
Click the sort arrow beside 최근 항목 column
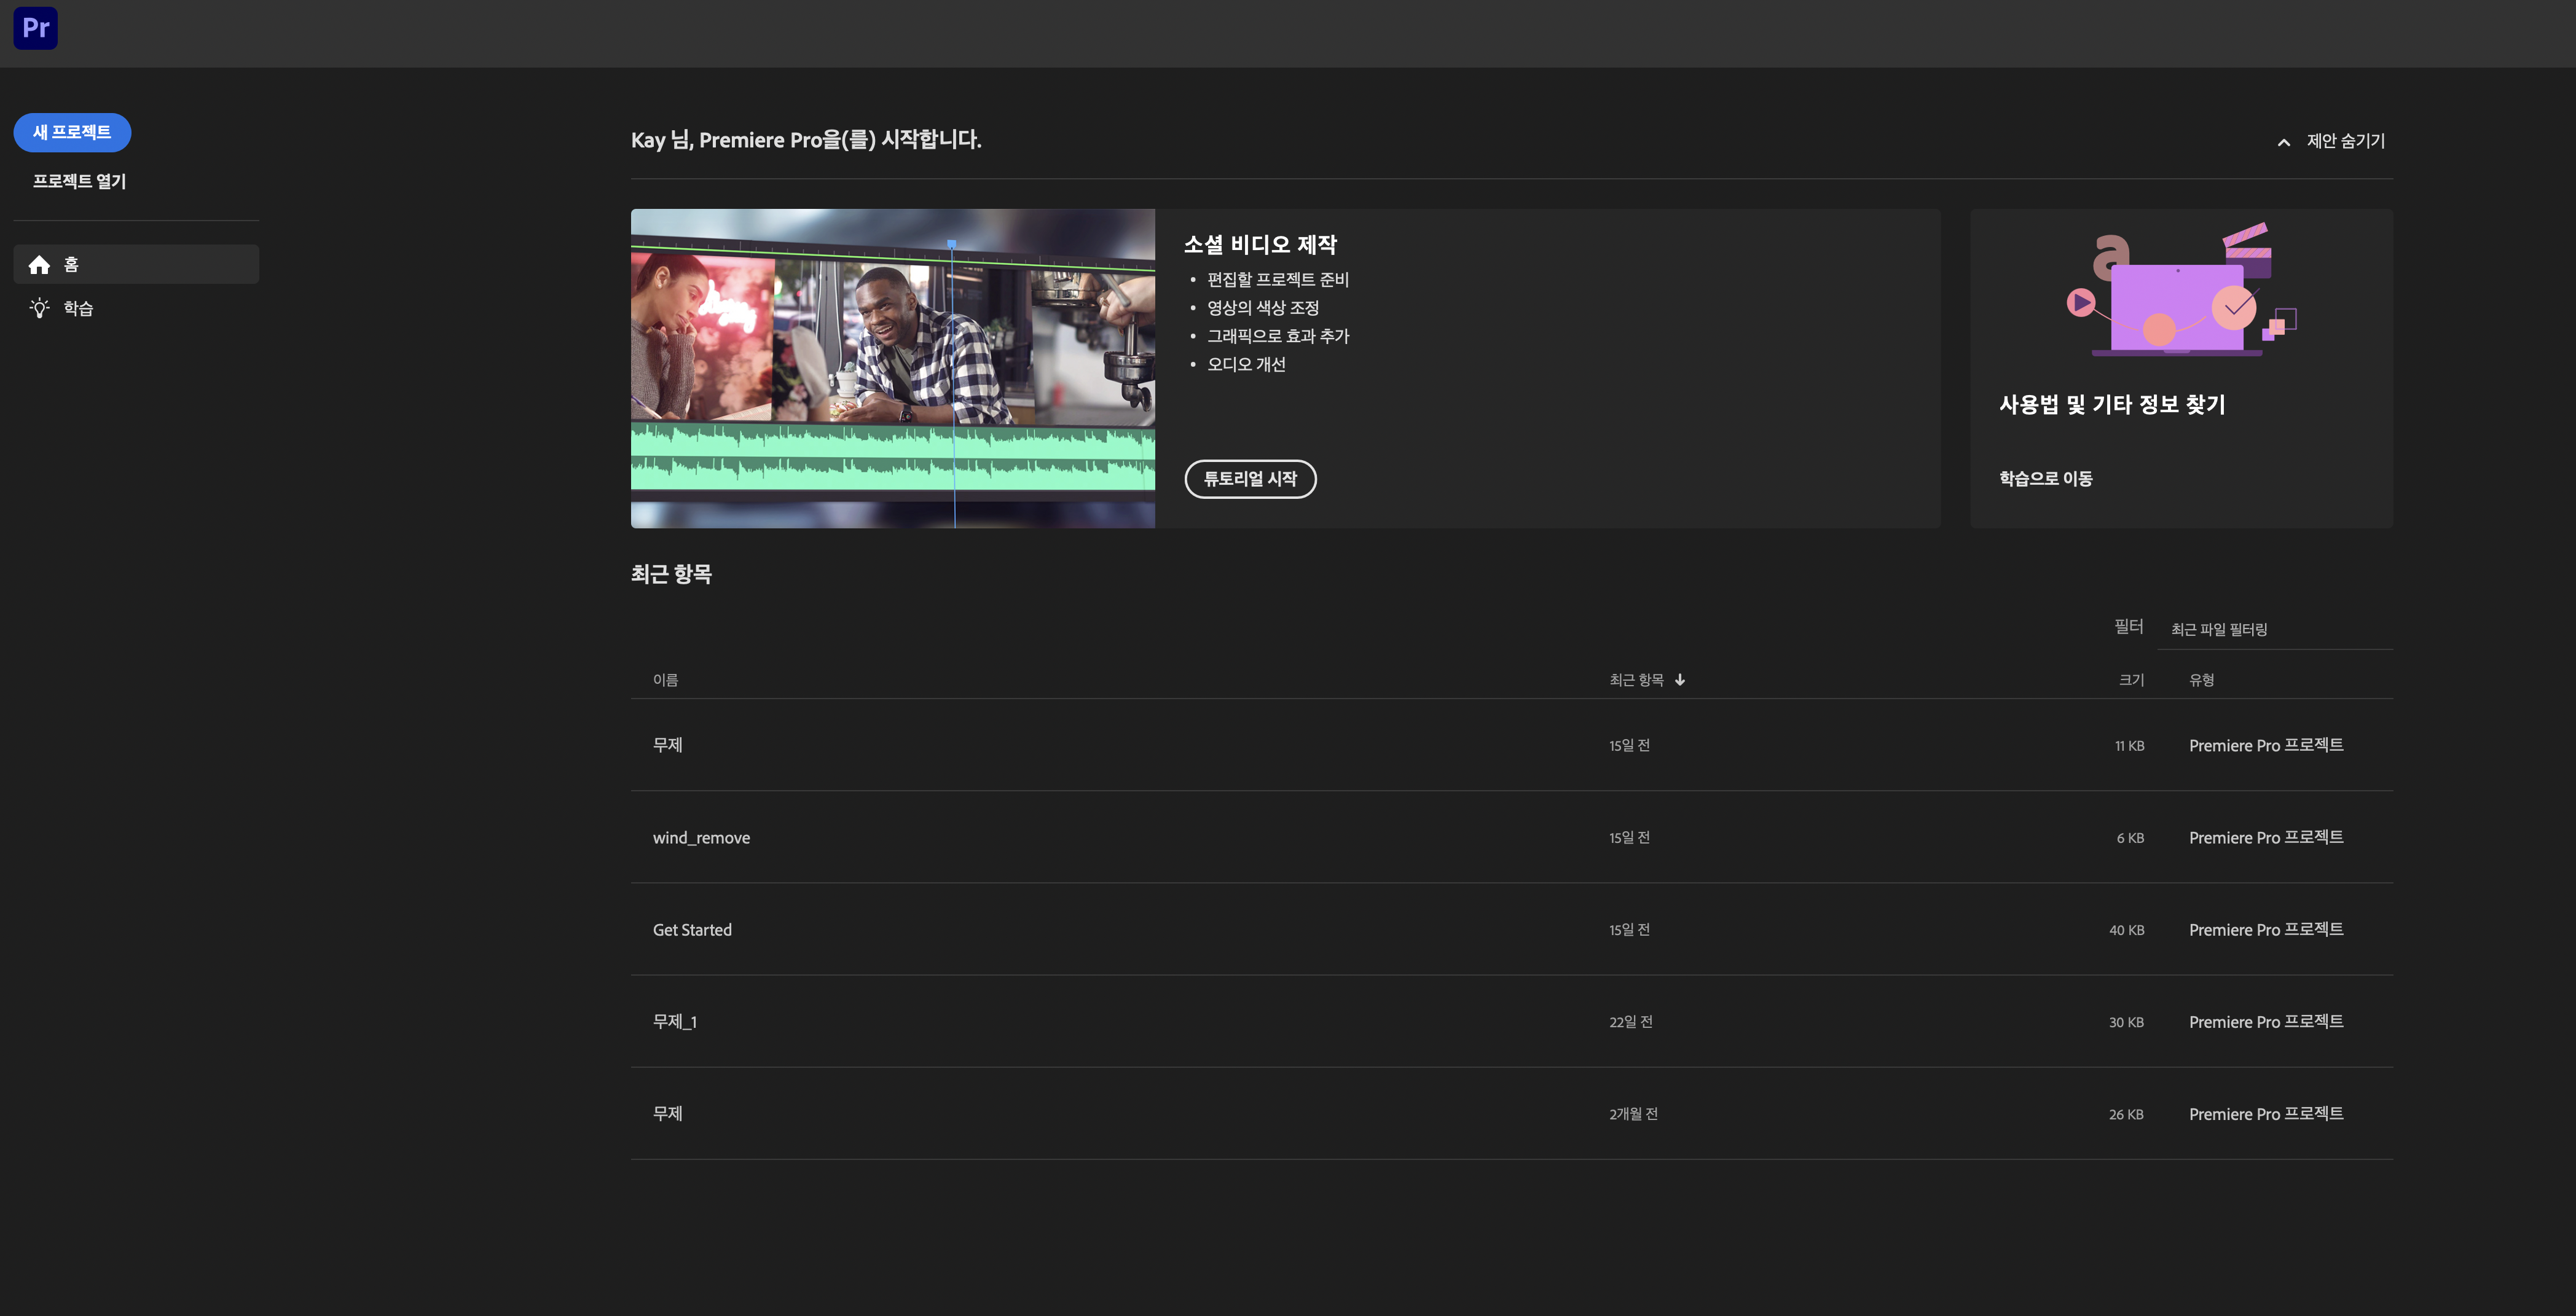point(1680,680)
